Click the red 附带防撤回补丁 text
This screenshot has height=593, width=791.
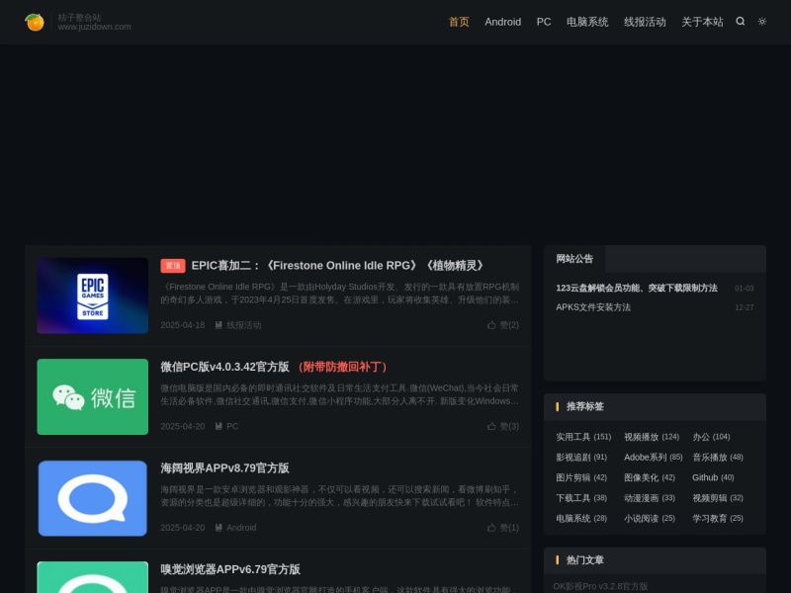(343, 367)
